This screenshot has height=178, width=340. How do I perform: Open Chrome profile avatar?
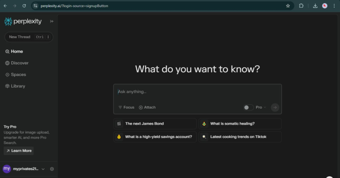325,6
